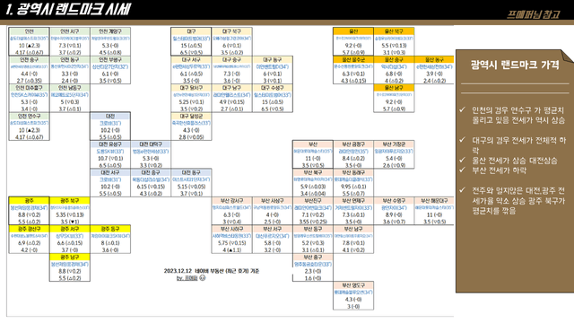Select the 10.7 (▽0.1) price value
This screenshot has height=323, width=574.
click(x=110, y=159)
